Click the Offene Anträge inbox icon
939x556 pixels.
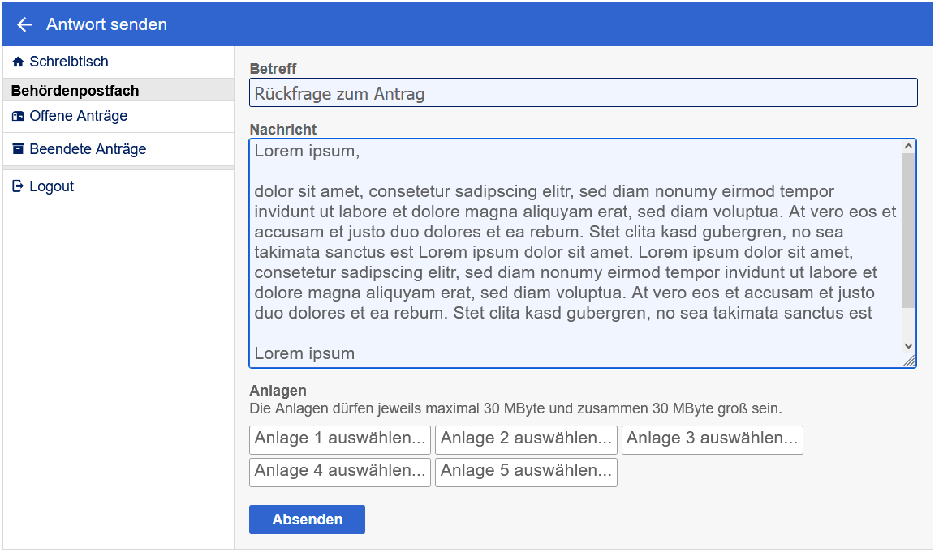point(18,117)
